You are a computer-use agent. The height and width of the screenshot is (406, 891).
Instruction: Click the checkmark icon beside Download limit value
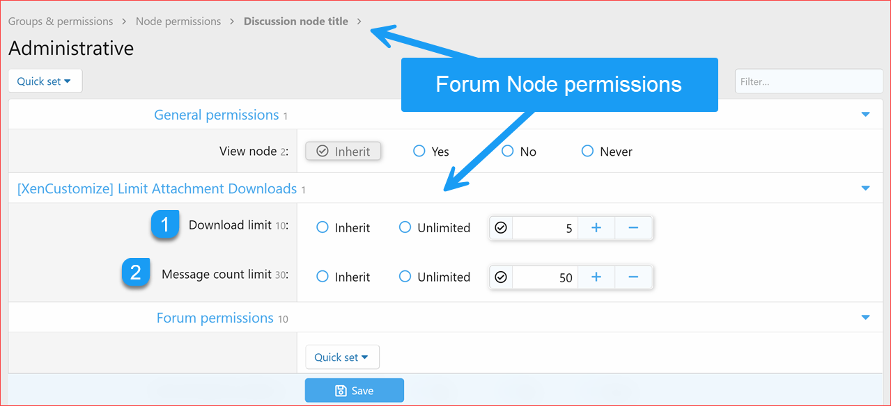click(x=501, y=227)
